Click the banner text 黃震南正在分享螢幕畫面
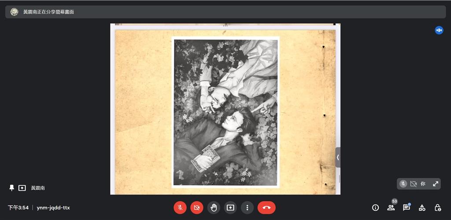Viewport: 451px width, 220px height. pyautogui.click(x=48, y=12)
